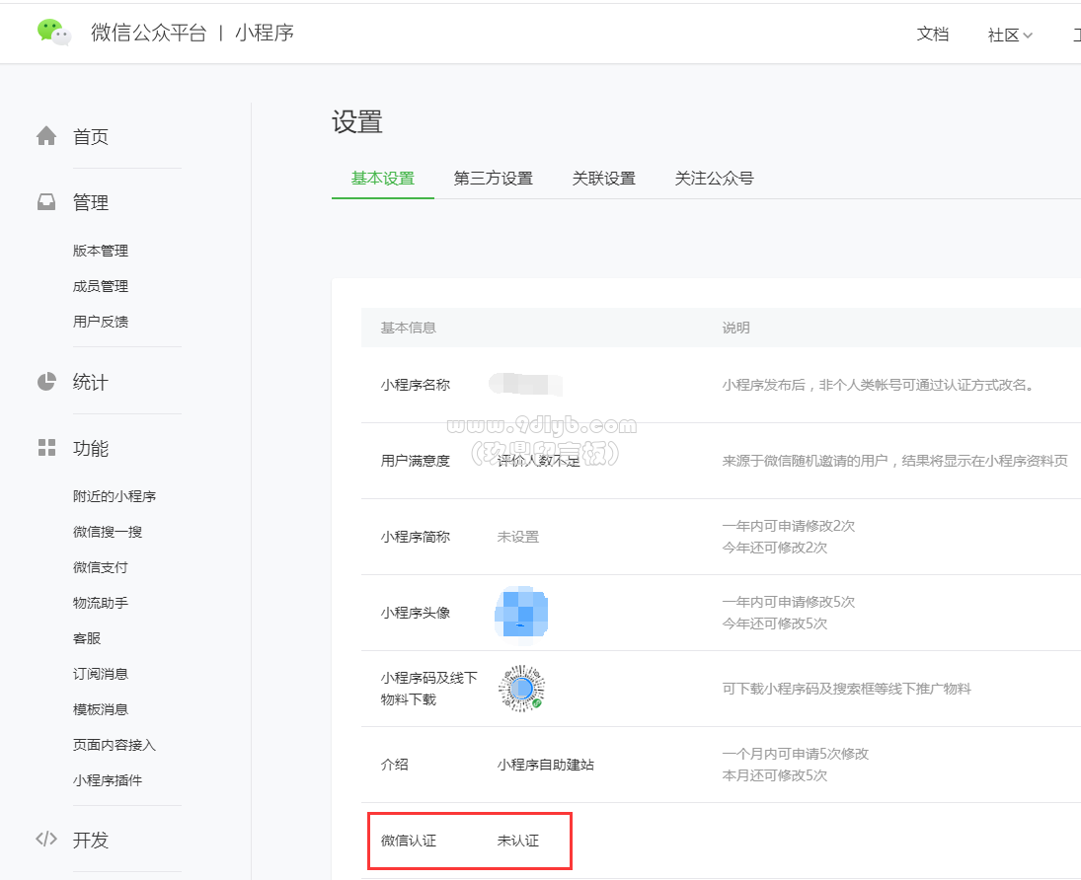Click the 小程序简称 row label
Viewport: 1081px width, 880px height.
pos(415,537)
